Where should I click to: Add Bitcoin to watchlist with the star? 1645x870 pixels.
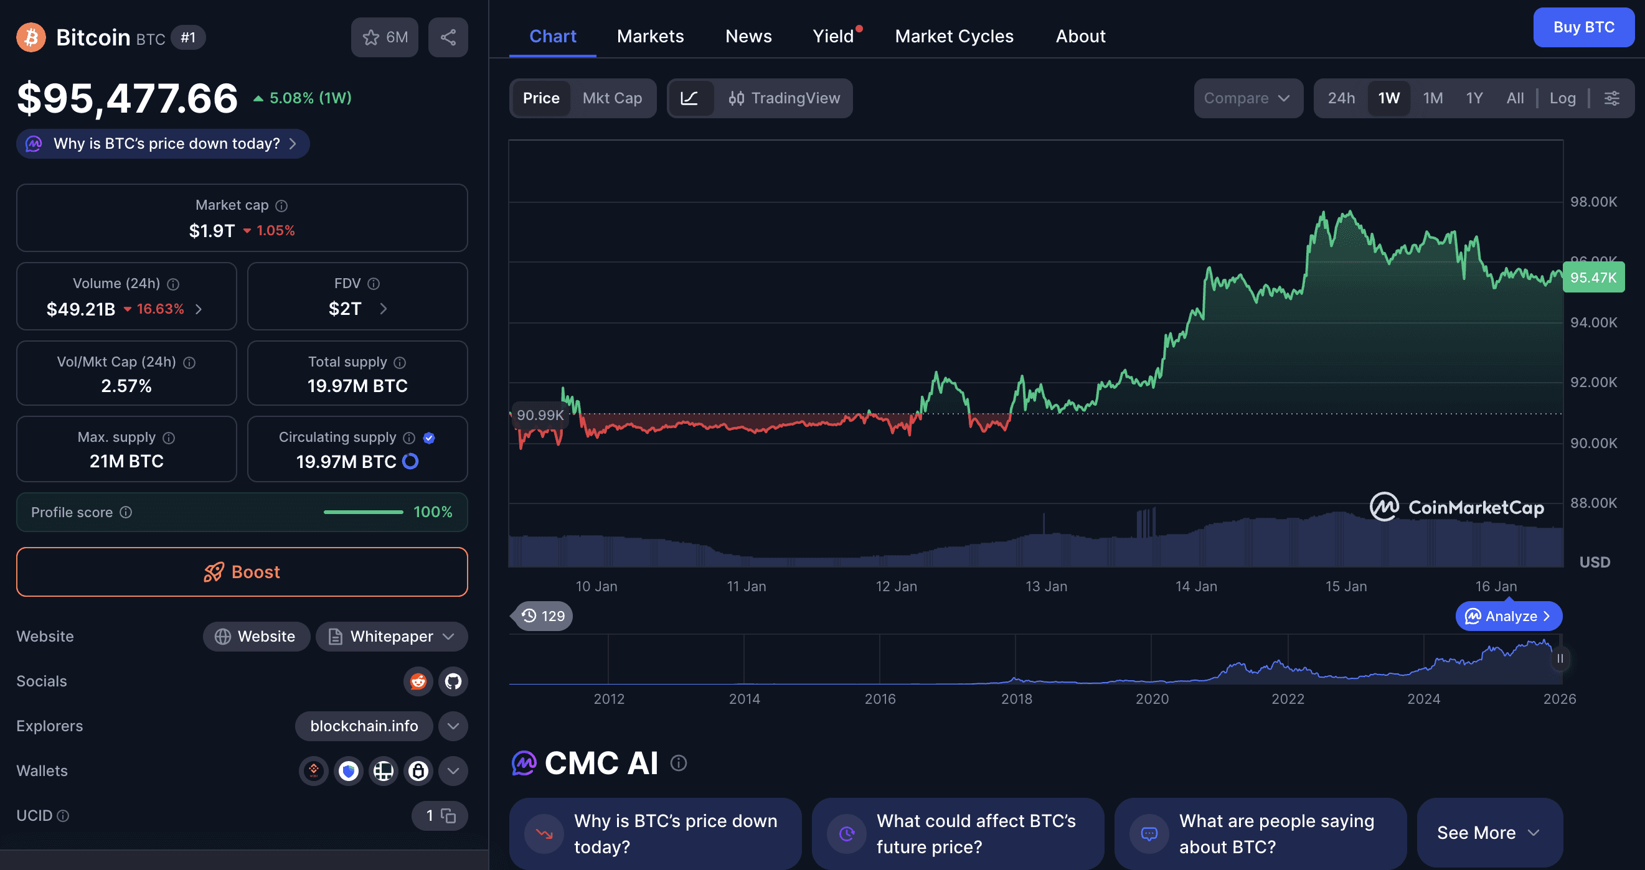(x=371, y=37)
